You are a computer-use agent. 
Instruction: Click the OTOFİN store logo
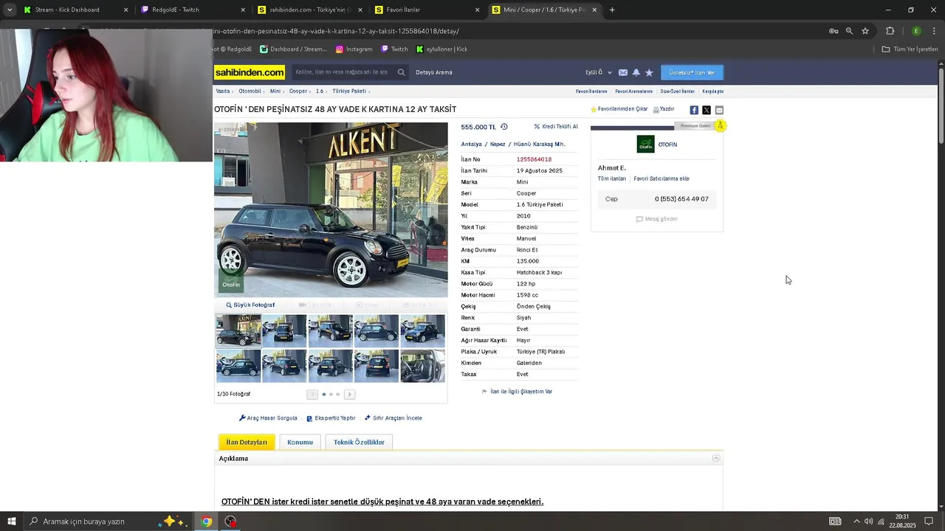tap(646, 145)
